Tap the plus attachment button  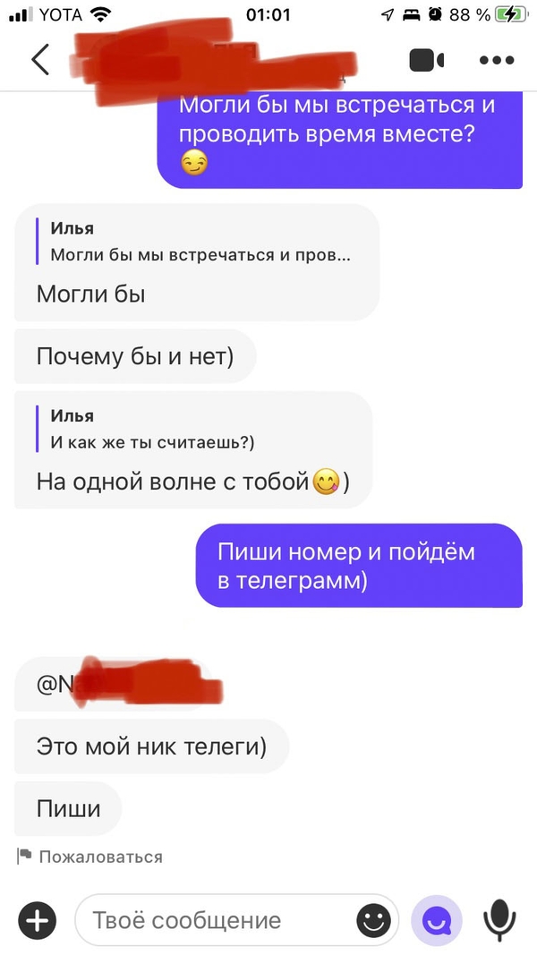(37, 920)
